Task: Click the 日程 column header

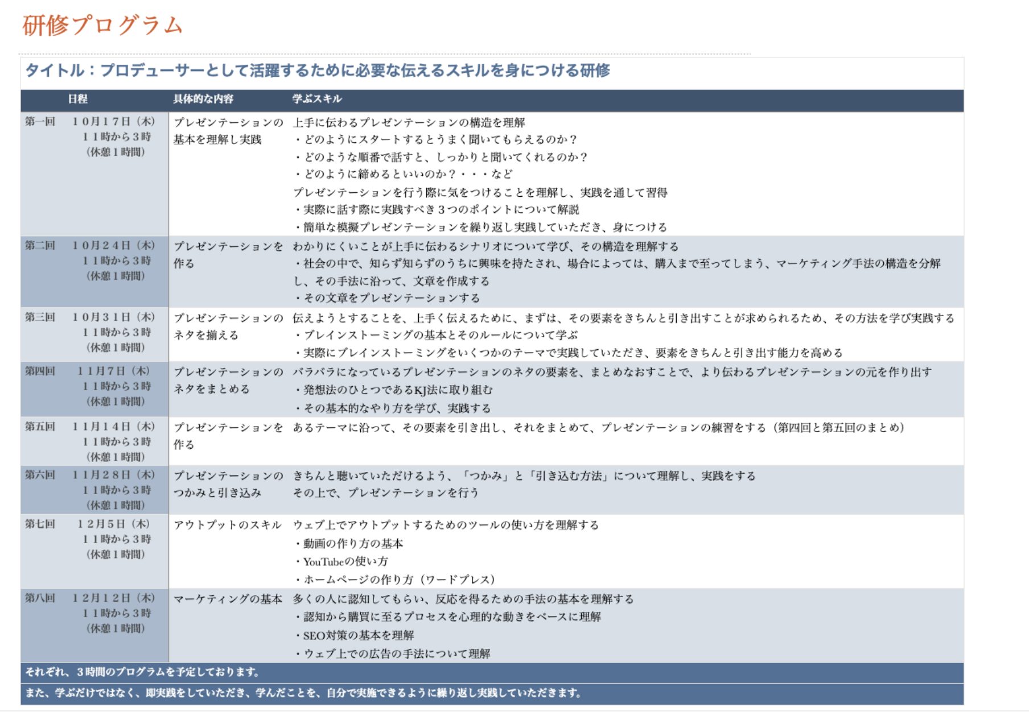Action: coord(78,99)
